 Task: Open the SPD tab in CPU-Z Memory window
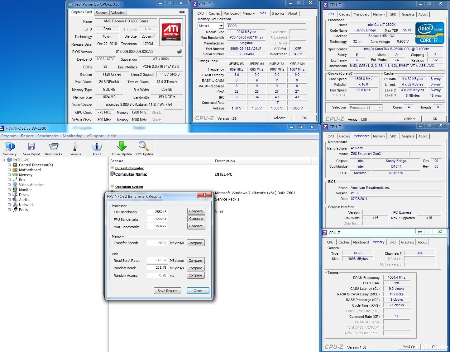[x=392, y=242]
